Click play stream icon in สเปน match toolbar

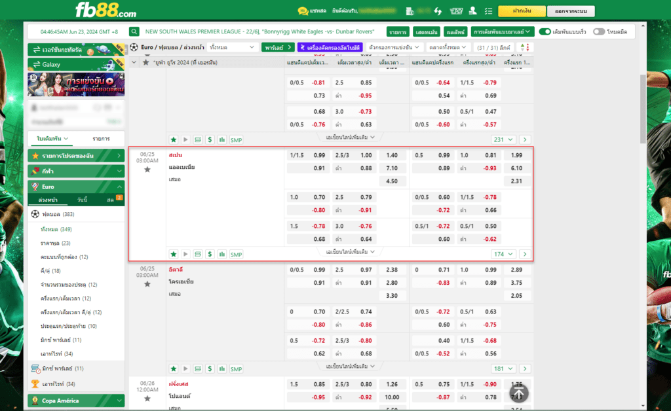tap(185, 254)
